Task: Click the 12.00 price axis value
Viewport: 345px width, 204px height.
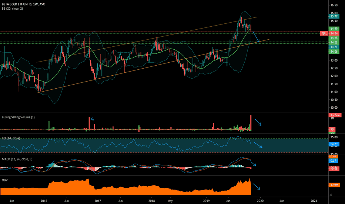Action: tap(334, 76)
